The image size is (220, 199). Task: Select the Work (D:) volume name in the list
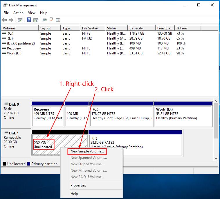[x=14, y=53]
